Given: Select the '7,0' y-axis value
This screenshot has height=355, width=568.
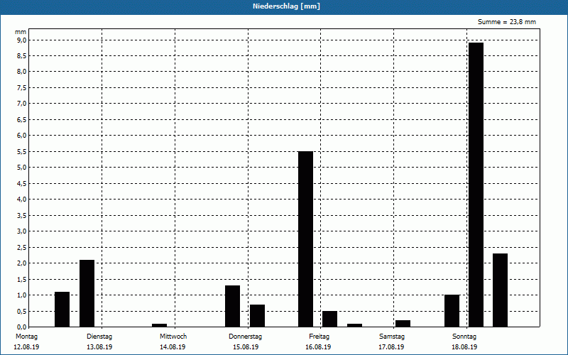Looking at the screenshot, I should tap(22, 104).
